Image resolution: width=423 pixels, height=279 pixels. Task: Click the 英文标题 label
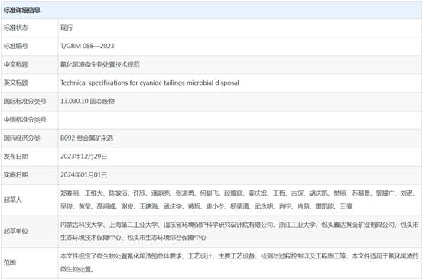click(16, 83)
